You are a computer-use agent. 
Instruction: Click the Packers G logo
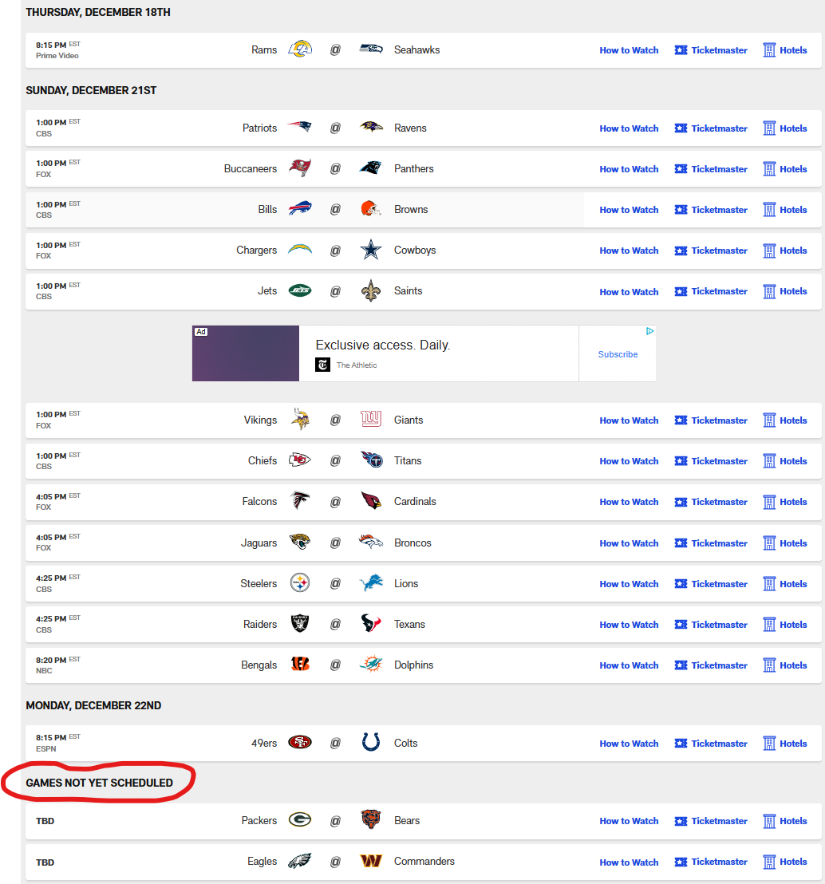pyautogui.click(x=300, y=820)
